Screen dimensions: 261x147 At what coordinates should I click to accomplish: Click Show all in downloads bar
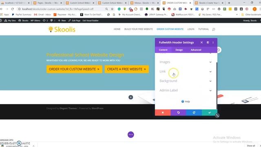pos(251,146)
